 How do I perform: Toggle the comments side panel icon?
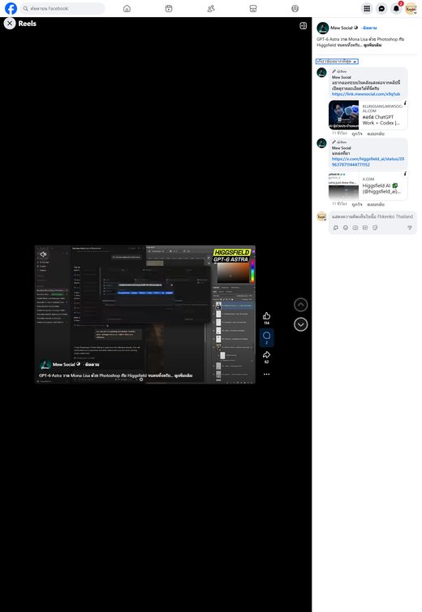tap(303, 26)
